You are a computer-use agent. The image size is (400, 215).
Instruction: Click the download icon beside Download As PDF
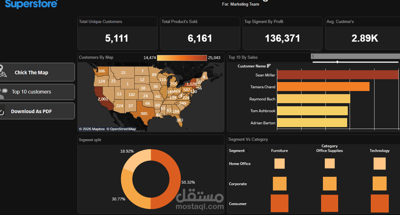[2, 111]
